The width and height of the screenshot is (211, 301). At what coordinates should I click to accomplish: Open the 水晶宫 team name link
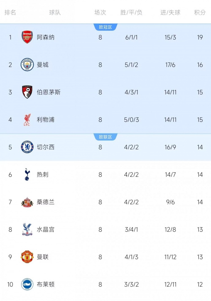click(x=46, y=229)
